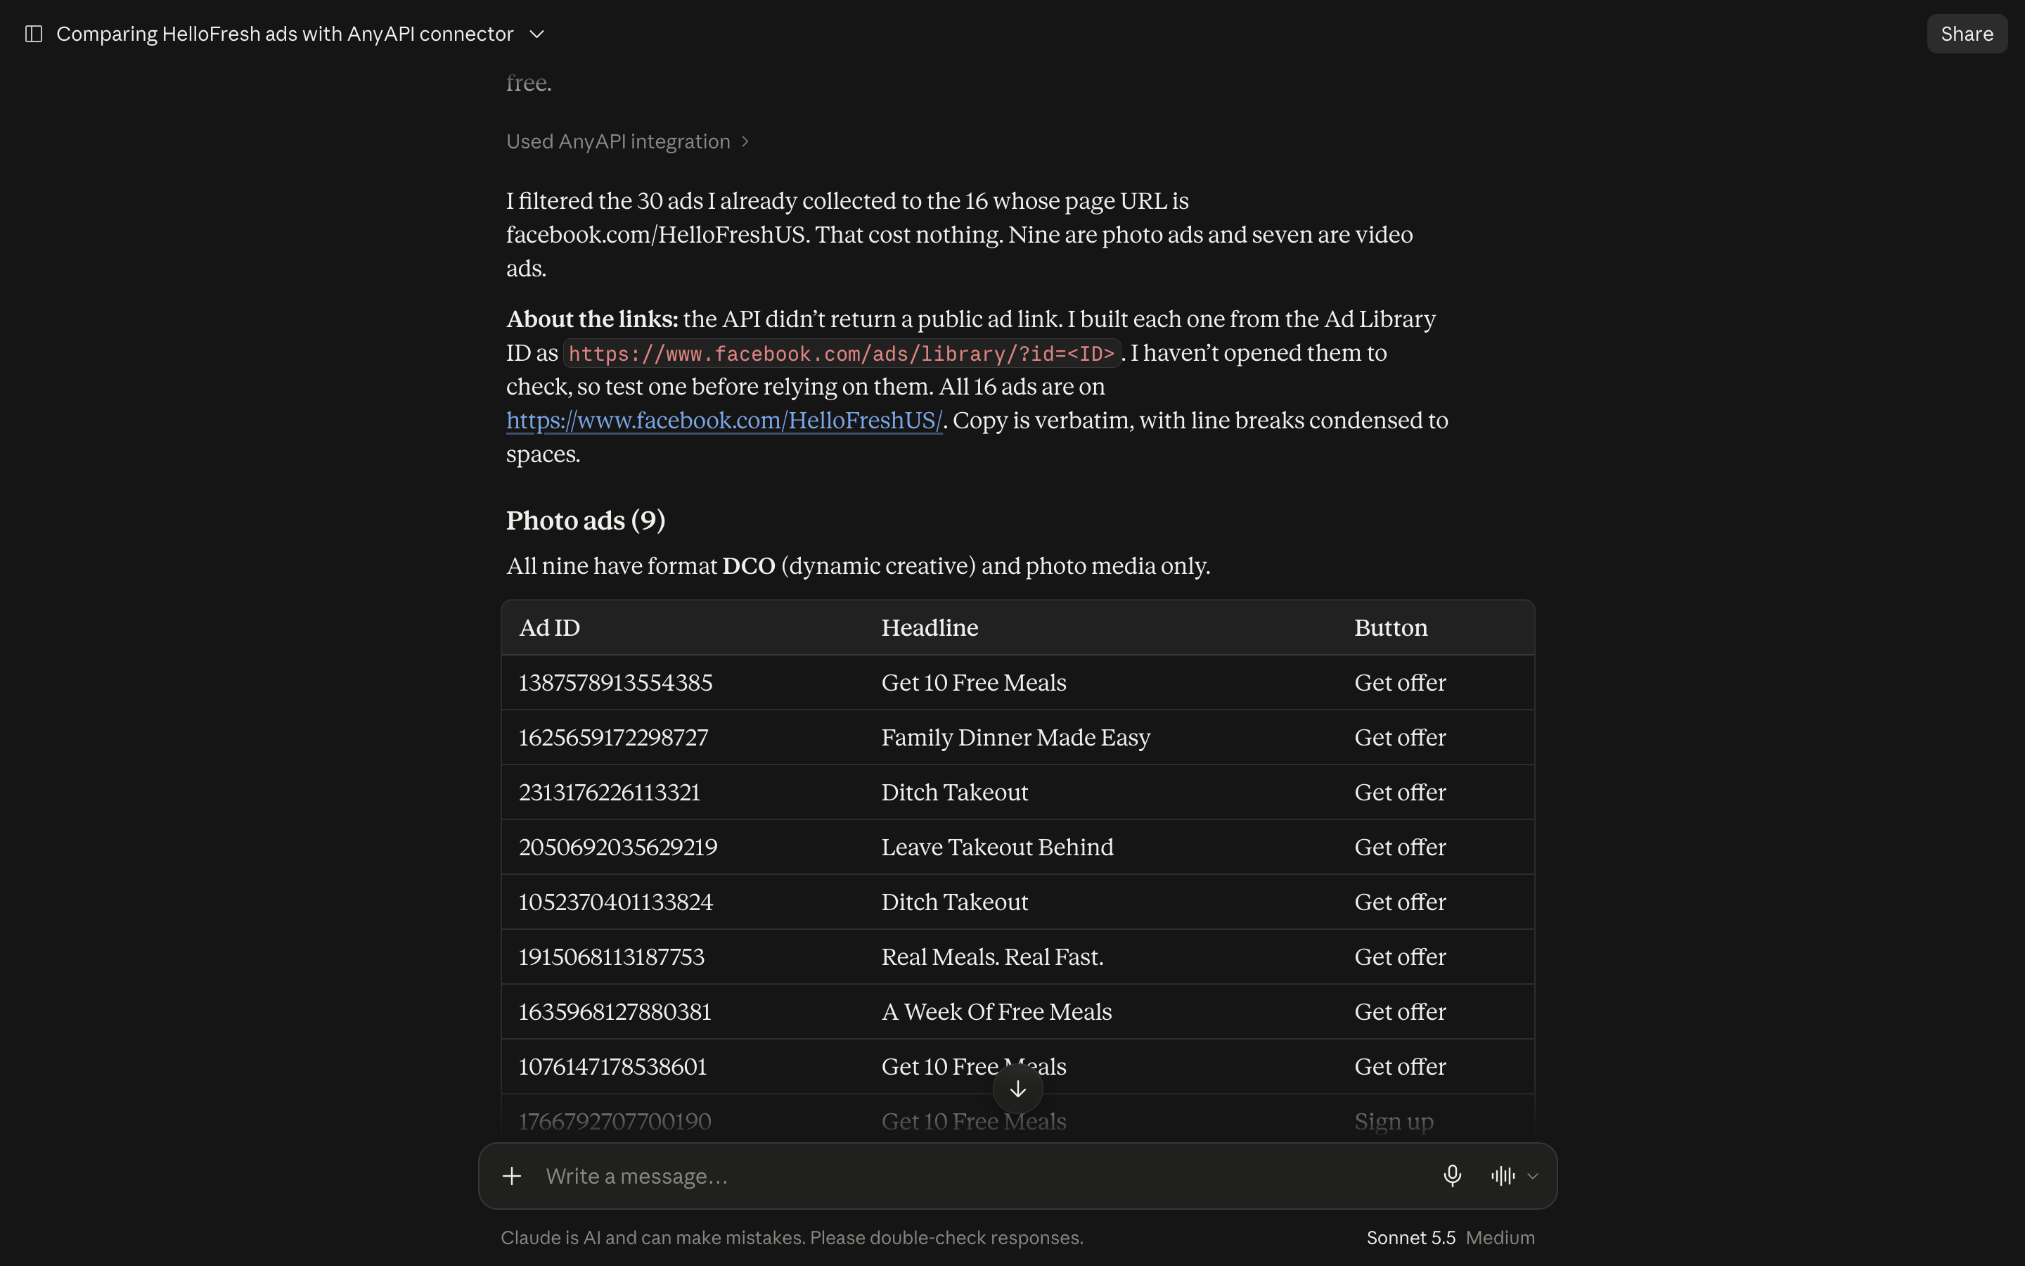Open the Sonnet 5.5 model selector
Viewport: 2025px width, 1266px height.
[1410, 1238]
